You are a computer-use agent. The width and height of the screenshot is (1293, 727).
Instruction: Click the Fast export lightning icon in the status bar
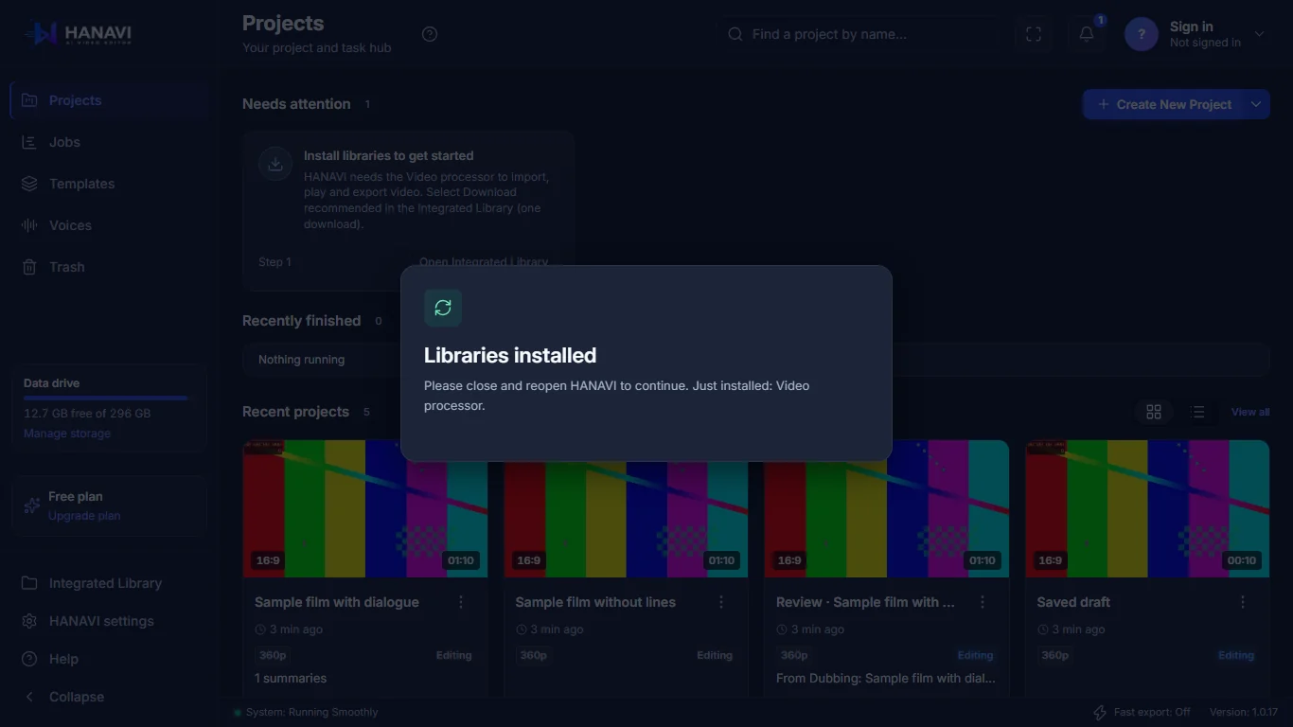tap(1100, 713)
